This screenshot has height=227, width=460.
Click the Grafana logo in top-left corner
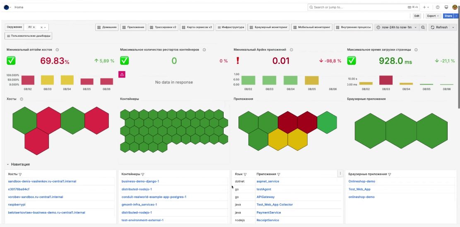tap(6, 7)
